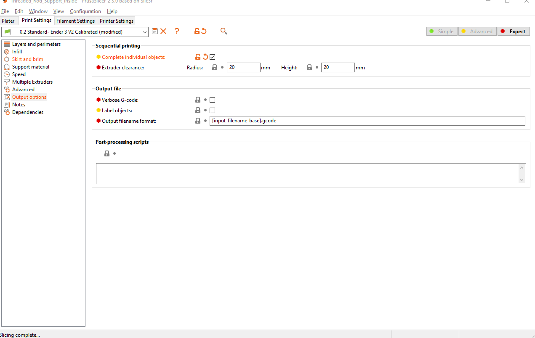This screenshot has height=338, width=535.
Task: Save the current print settings preset
Action: click(154, 31)
